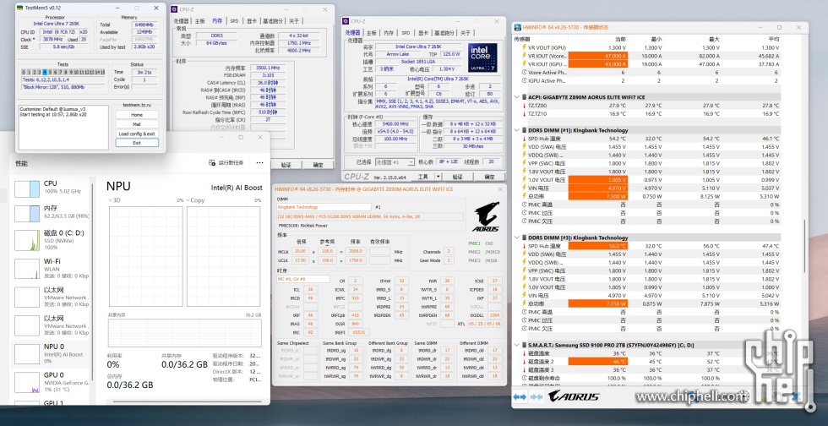Viewport: 828px width, 426px height.
Task: Click thermometer icon beside TZ.TZ00
Action: tap(525, 105)
